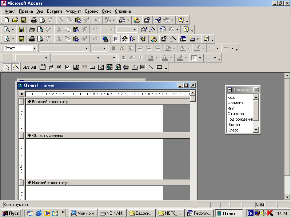Image resolution: width=291 pixels, height=218 pixels.
Task: Click fill color bucket beside align-right button
Action: coord(168,48)
